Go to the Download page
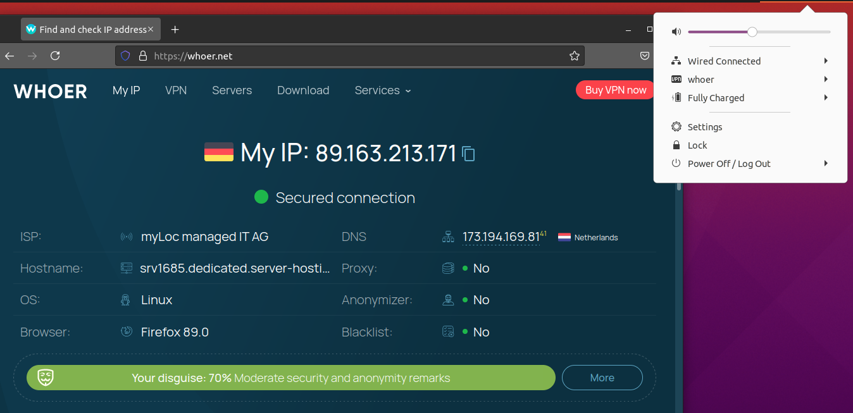 (x=303, y=90)
